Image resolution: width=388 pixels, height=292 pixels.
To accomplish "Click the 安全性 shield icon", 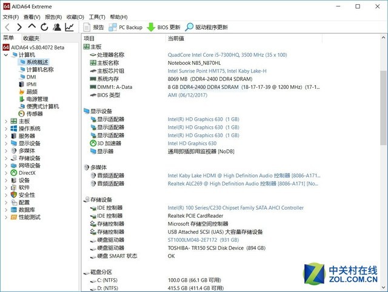I will [x=14, y=195].
